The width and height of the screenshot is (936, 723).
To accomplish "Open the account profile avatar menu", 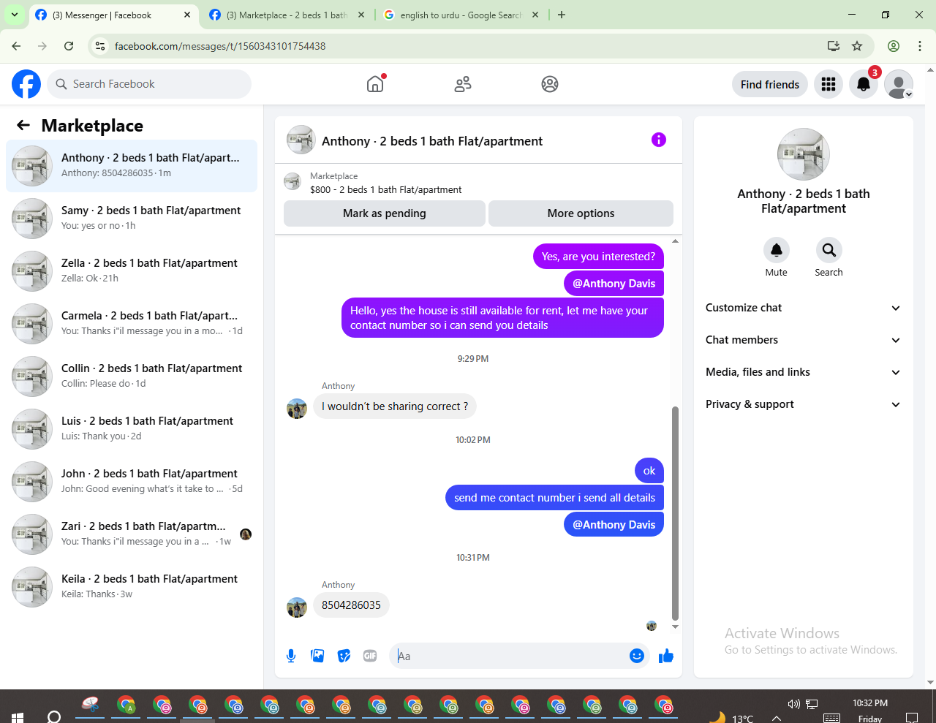I will click(x=899, y=84).
